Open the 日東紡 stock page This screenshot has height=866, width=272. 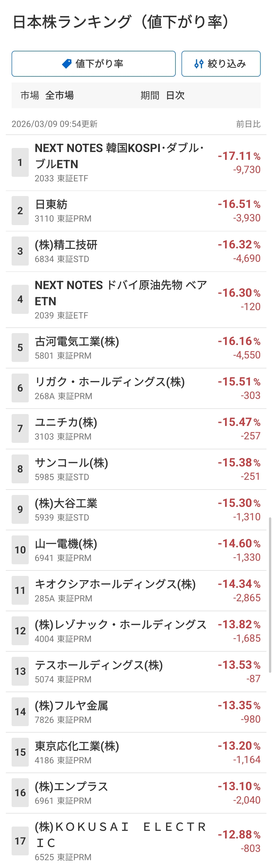[x=51, y=204]
